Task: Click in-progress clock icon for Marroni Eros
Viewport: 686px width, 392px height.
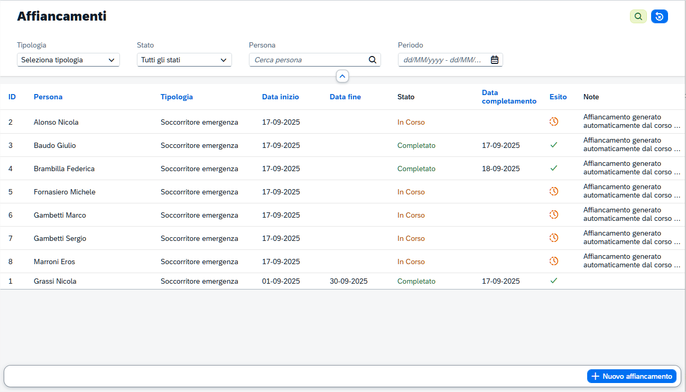Action: tap(553, 261)
